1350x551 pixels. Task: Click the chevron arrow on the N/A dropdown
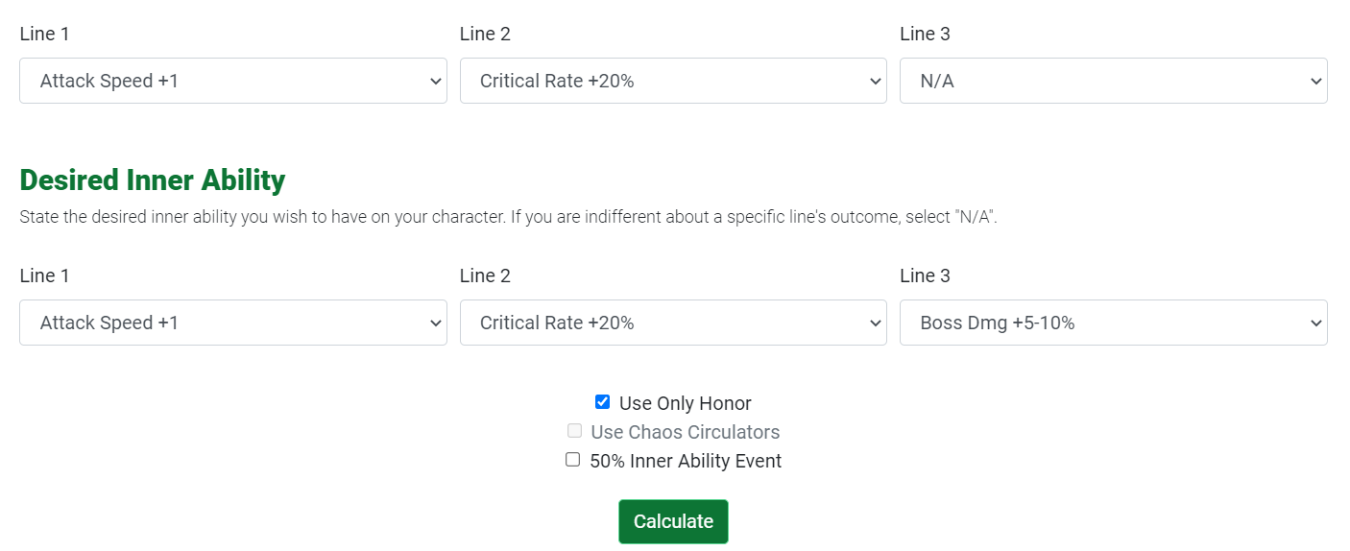pyautogui.click(x=1315, y=82)
